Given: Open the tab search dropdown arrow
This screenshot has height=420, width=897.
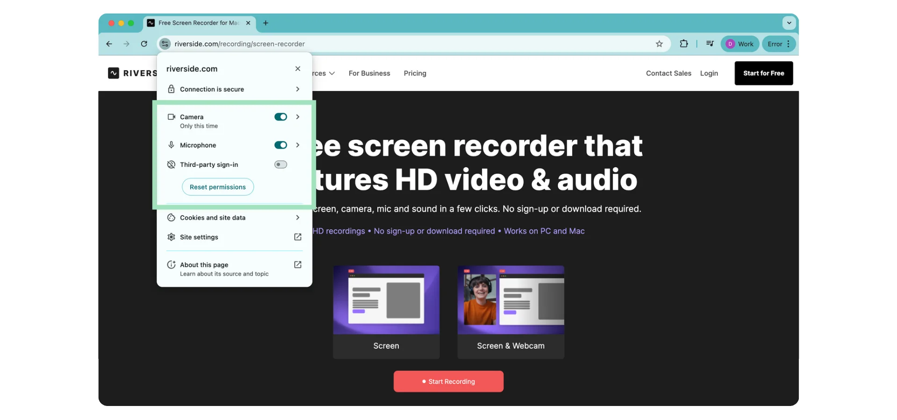Looking at the screenshot, I should (x=789, y=23).
